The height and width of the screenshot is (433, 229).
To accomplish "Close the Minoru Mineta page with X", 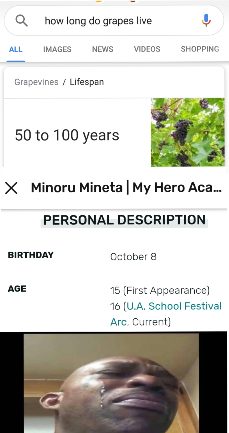I will pyautogui.click(x=11, y=188).
